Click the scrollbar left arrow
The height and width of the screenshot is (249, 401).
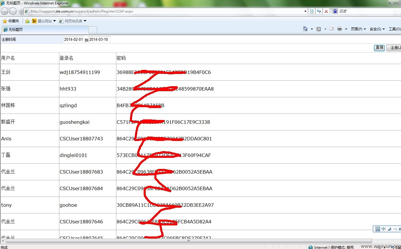[x=3, y=241]
